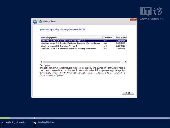
Task: Select Windows Server 2016 Technical Preview 4 row
Action: 84,46
